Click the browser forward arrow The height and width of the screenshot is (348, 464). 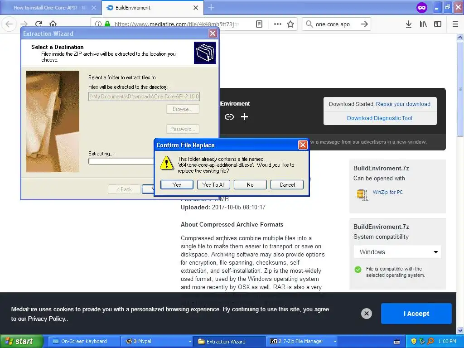(x=24, y=24)
